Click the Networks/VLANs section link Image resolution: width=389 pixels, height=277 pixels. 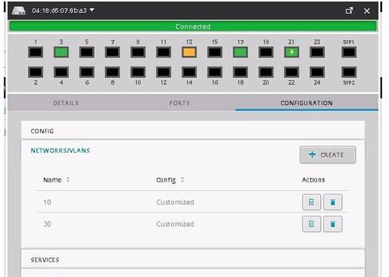pyautogui.click(x=61, y=151)
